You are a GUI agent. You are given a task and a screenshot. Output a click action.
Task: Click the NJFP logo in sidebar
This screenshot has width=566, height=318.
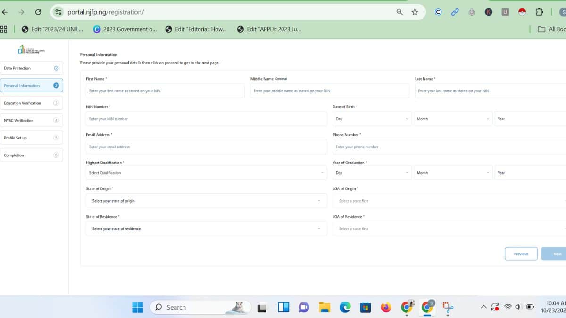(31, 49)
